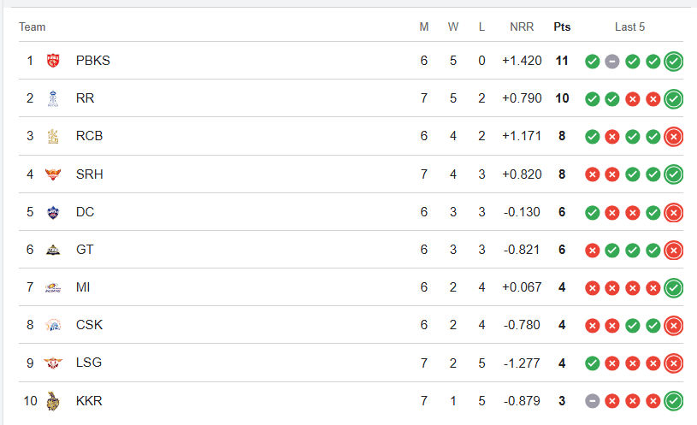This screenshot has height=425, width=697.
Task: Click PBKS's no-result grey icon in Last 5
Action: 612,62
